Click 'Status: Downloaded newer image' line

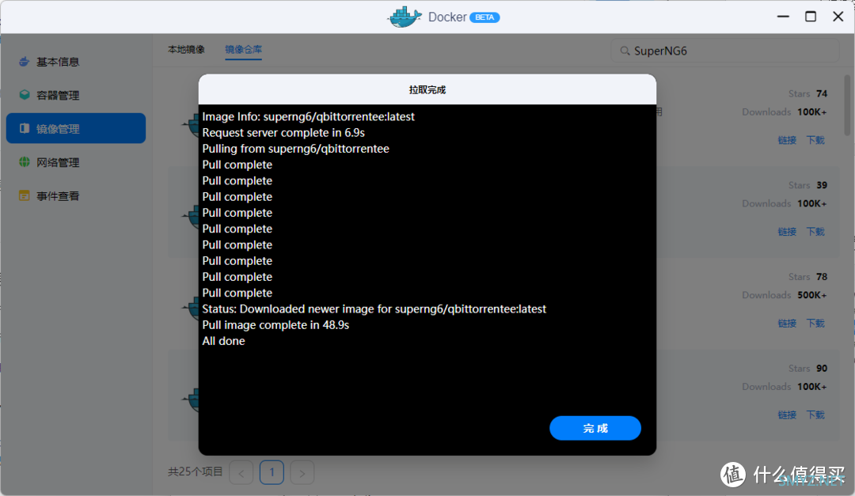click(x=374, y=309)
